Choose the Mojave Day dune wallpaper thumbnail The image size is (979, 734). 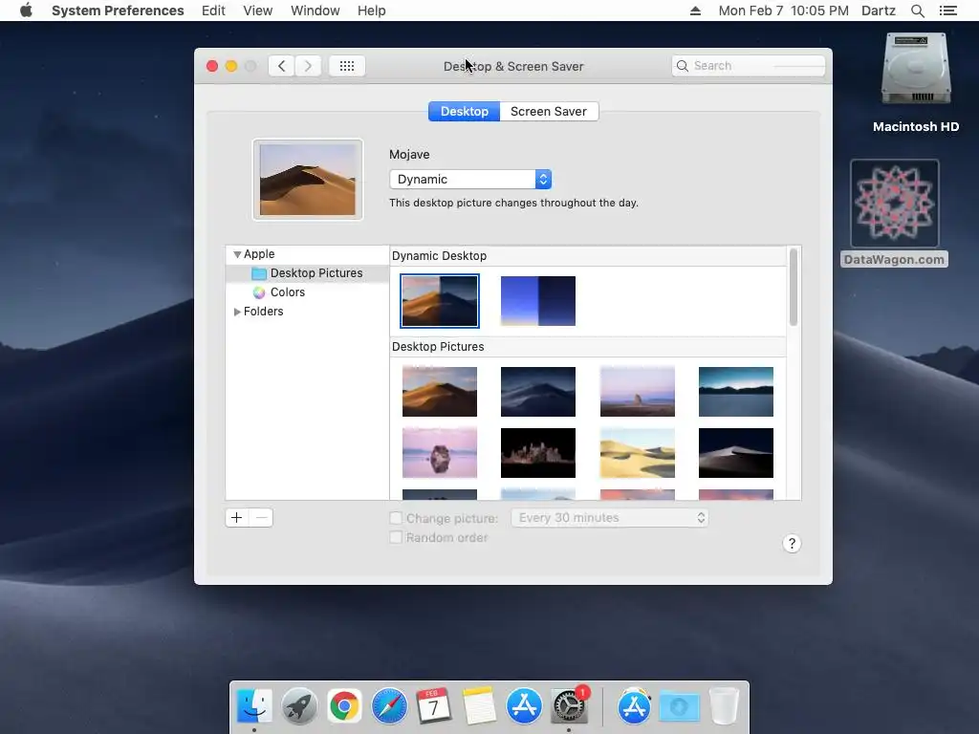pos(440,391)
